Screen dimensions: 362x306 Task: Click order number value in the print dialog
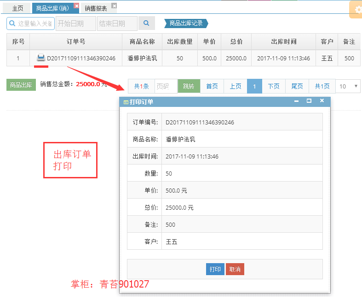(x=200, y=122)
